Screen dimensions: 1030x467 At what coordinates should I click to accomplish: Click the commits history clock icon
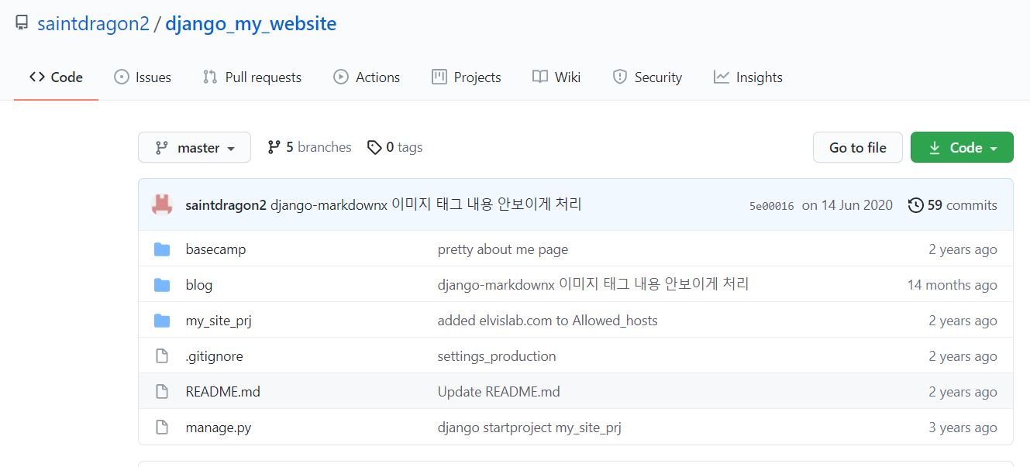tap(915, 205)
